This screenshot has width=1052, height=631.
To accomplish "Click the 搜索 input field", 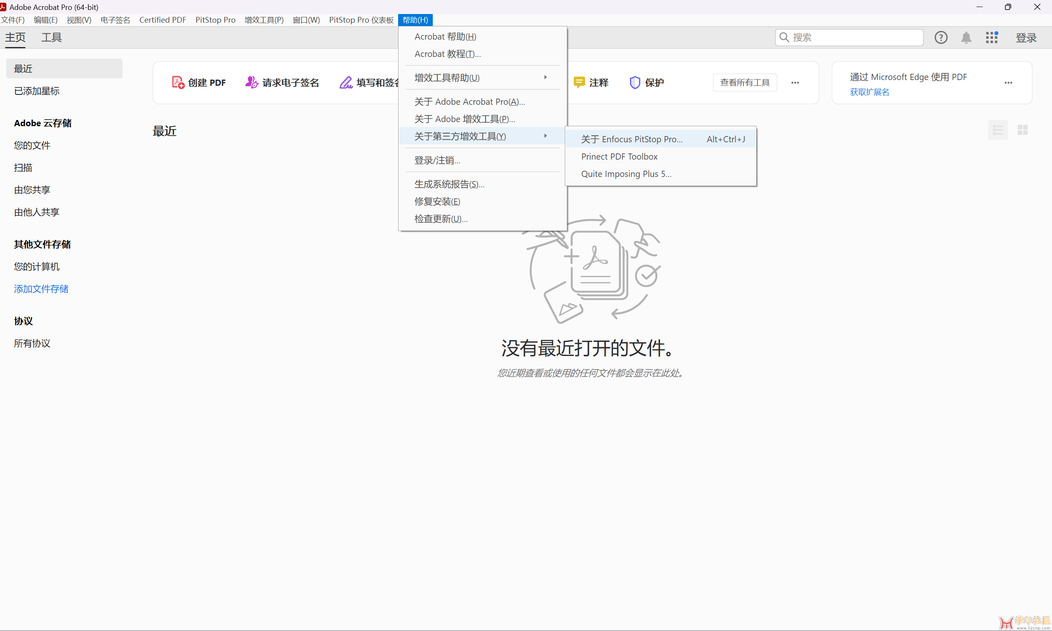I will (849, 38).
